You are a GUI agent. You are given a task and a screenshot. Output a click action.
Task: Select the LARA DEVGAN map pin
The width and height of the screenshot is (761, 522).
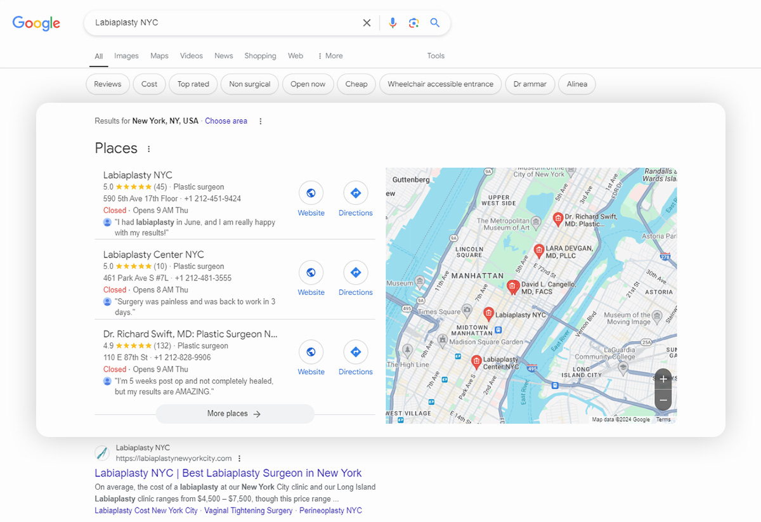(539, 251)
